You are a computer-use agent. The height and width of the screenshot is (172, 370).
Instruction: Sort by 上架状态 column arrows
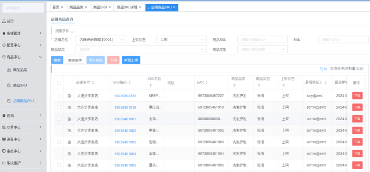(x=284, y=85)
